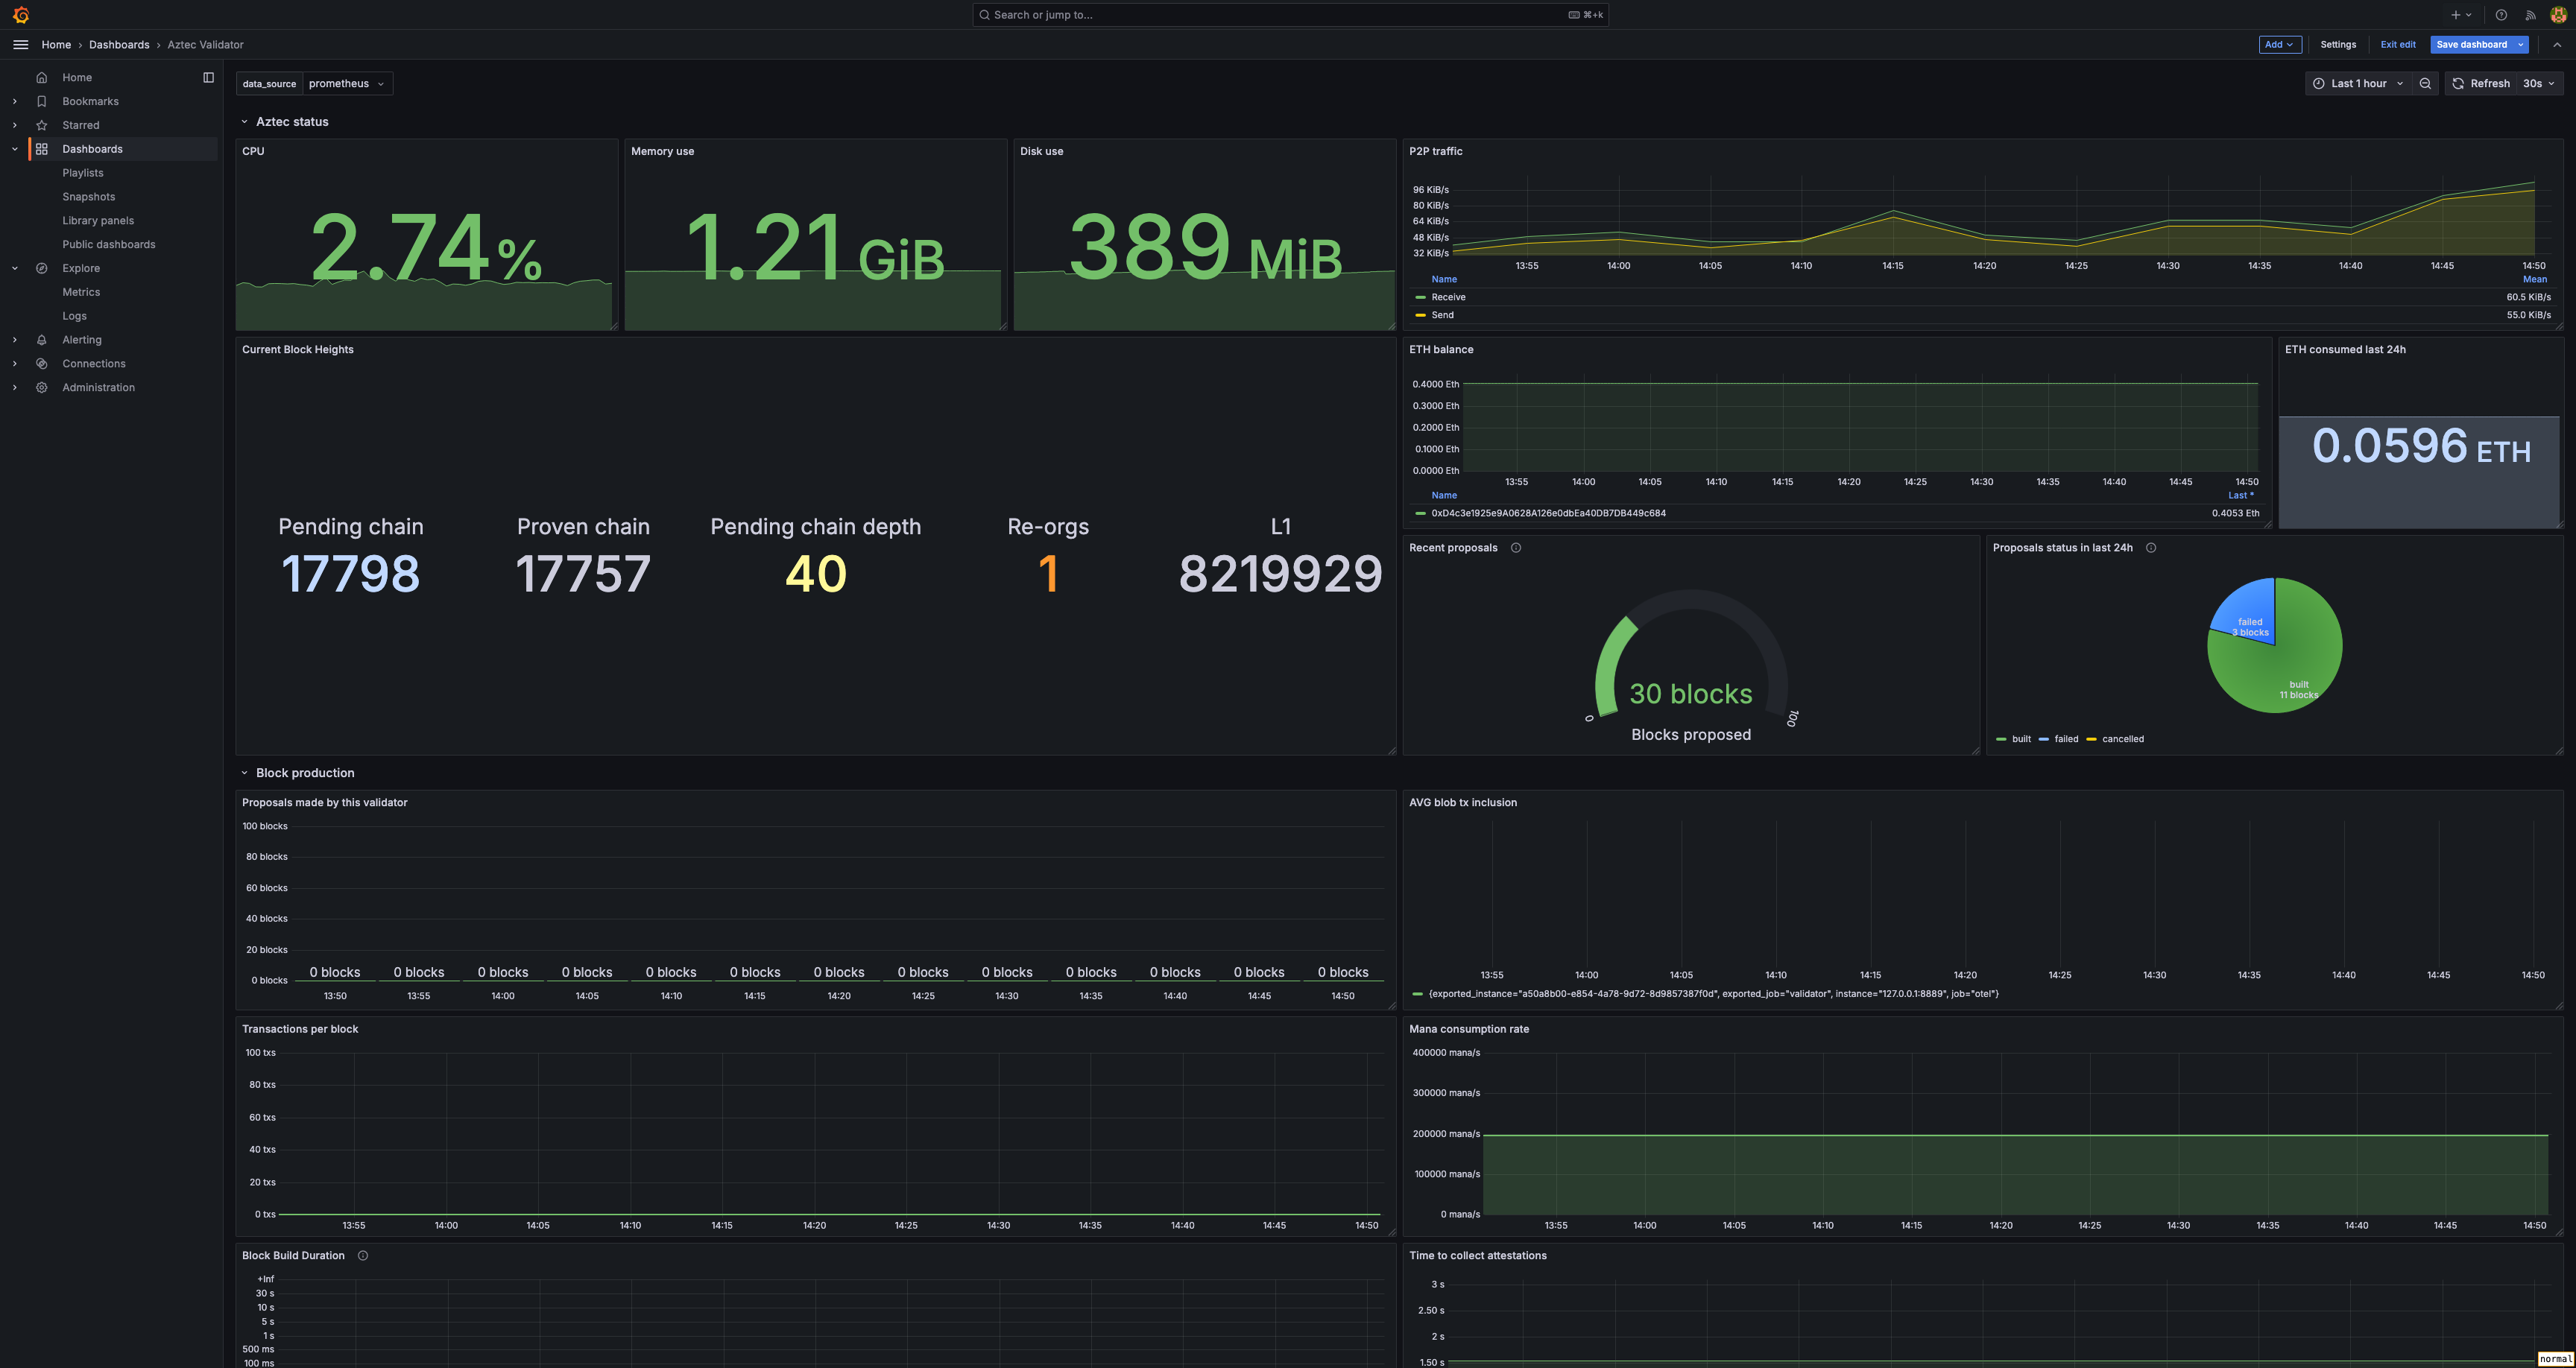Click the Save dashboard button

(x=2471, y=45)
